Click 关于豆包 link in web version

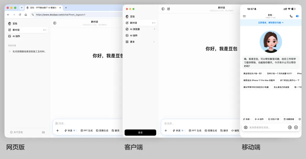point(16,132)
